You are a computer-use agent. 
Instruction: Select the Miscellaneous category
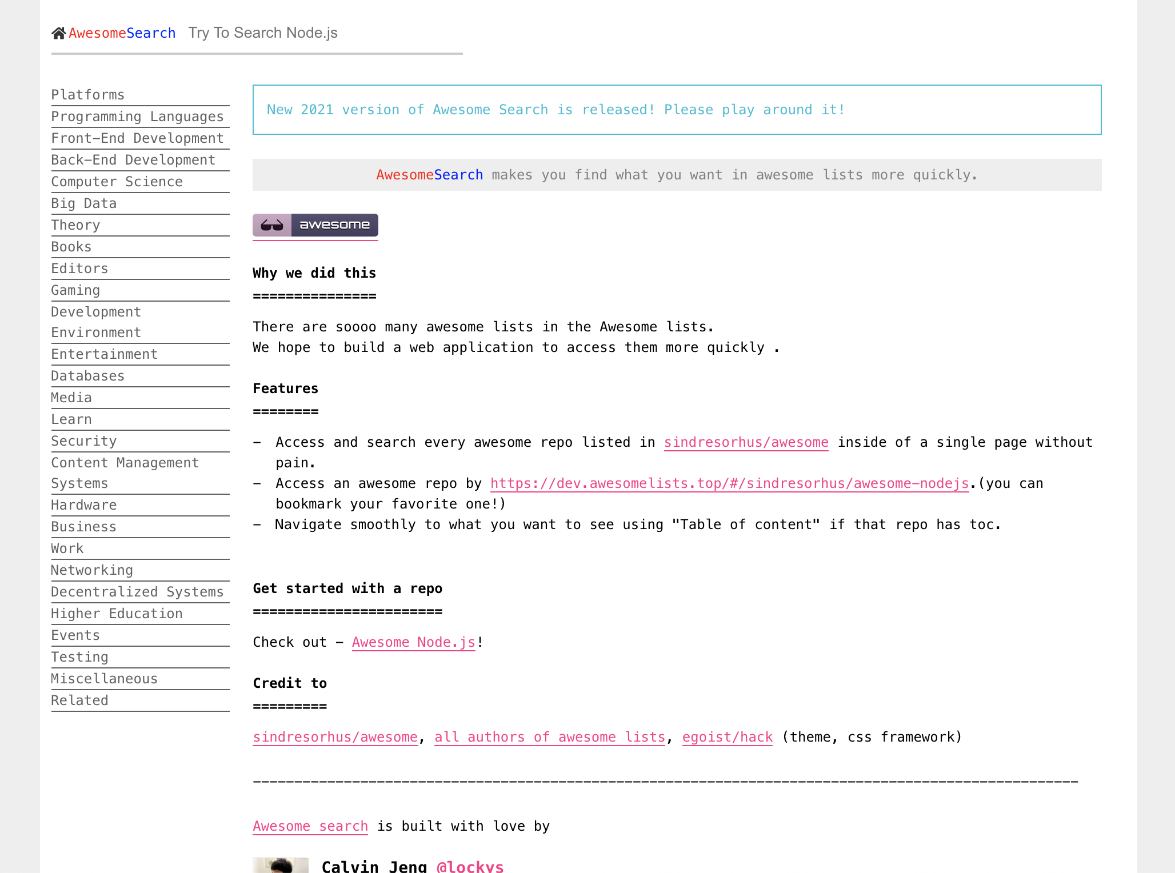click(x=104, y=679)
